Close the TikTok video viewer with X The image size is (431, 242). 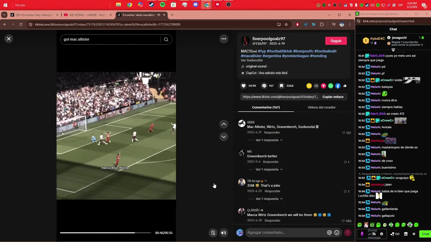(9, 39)
